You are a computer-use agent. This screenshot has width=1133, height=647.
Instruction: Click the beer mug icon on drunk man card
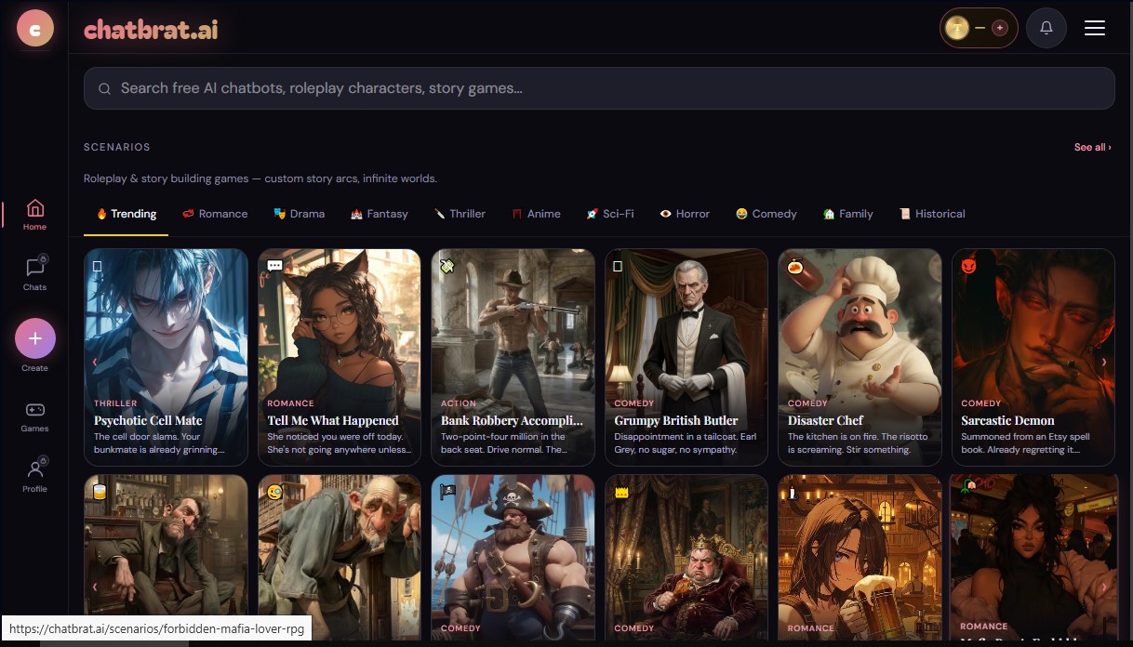pos(100,493)
